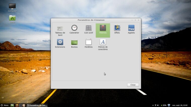
Task: Open the Wi-Fi network tray icon
Action: point(155,105)
